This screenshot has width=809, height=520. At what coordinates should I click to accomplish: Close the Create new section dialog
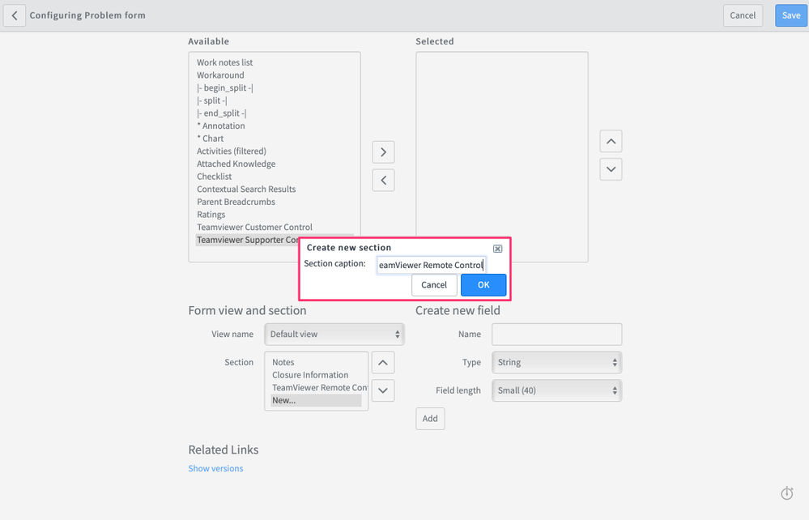(497, 249)
